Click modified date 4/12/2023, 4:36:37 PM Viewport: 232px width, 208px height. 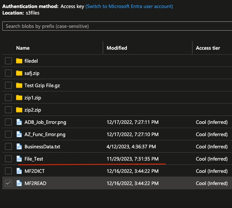[x=131, y=147]
